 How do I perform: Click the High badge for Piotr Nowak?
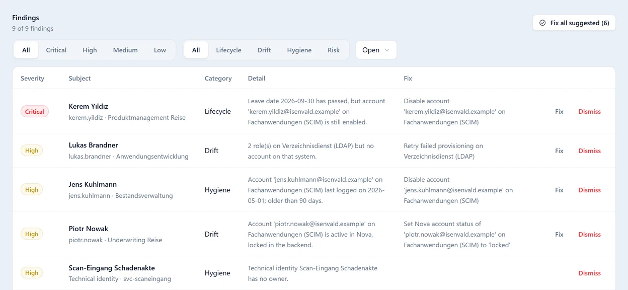(32, 234)
